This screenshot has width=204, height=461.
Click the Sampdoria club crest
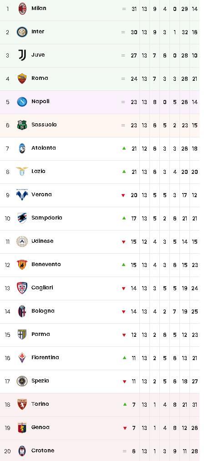(x=22, y=218)
